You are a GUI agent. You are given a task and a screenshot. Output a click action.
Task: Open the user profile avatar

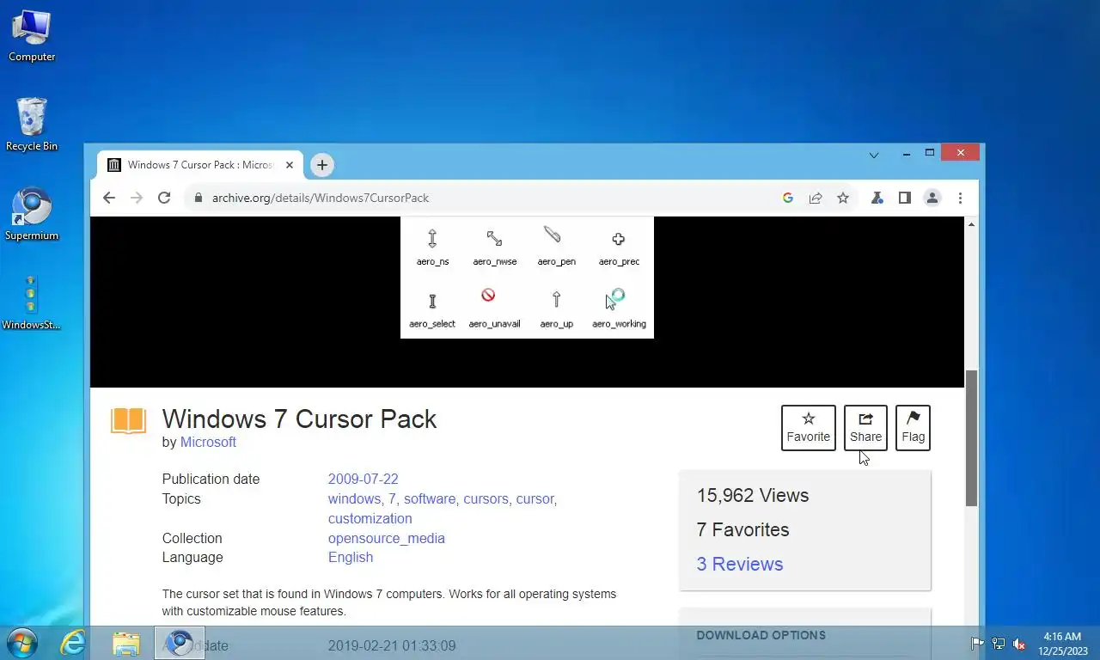point(932,198)
